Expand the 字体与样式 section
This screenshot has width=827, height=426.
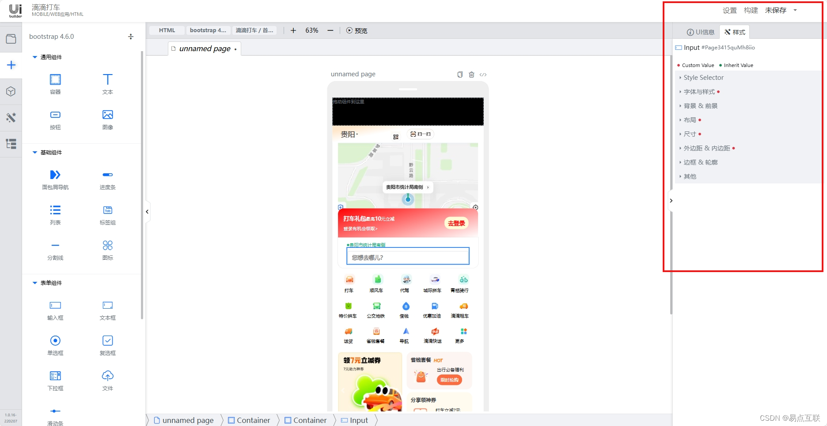747,92
